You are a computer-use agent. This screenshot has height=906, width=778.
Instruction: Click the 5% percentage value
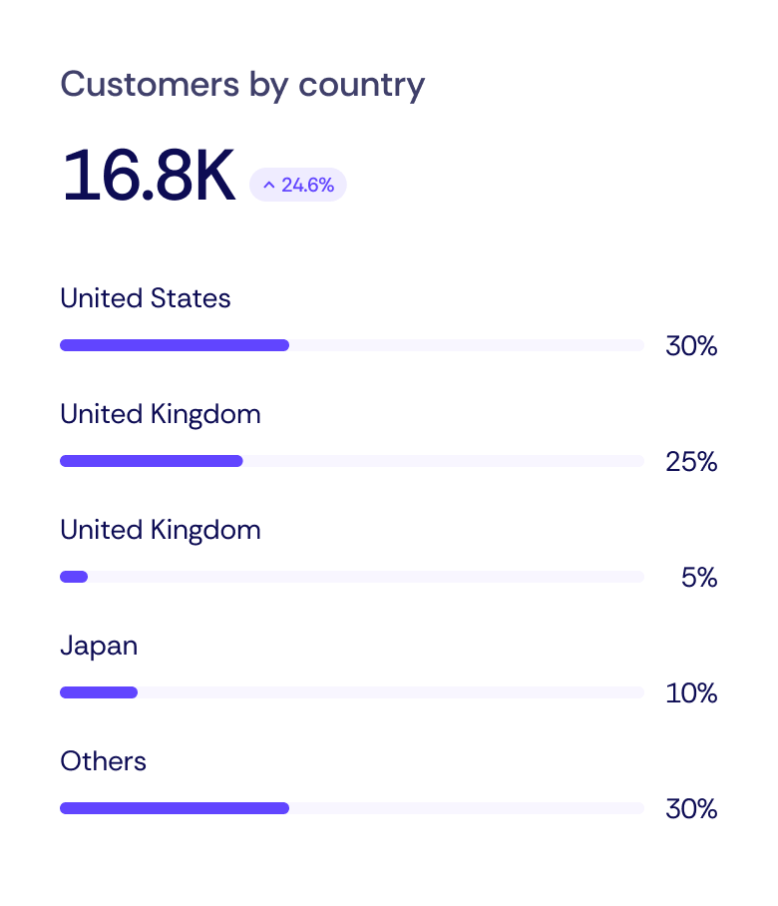tap(699, 577)
